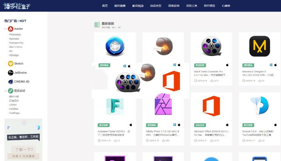
Task: Open the Premiere Pro sidebar link
Action: (16, 43)
